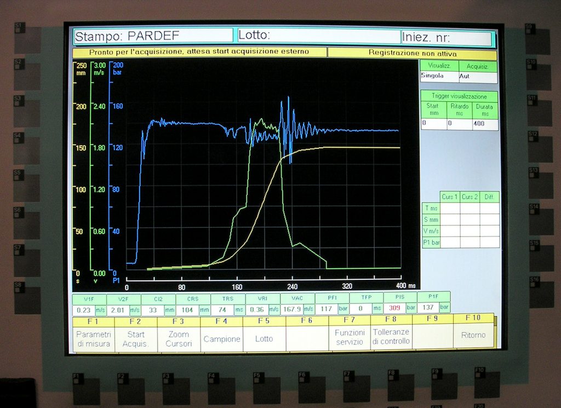The width and height of the screenshot is (561, 408).
Task: Open Funzioni servizio on the F7 softkey
Action: point(350,336)
